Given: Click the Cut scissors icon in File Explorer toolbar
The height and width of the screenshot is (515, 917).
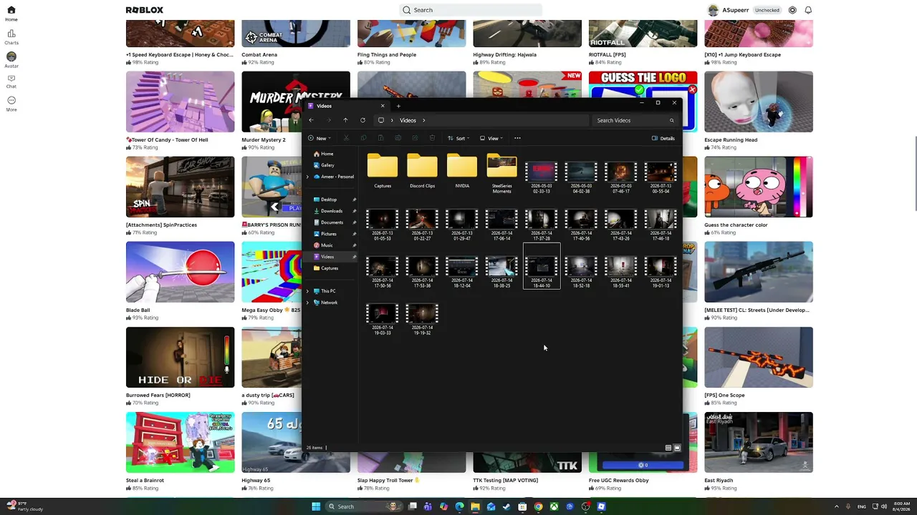Looking at the screenshot, I should 346,138.
